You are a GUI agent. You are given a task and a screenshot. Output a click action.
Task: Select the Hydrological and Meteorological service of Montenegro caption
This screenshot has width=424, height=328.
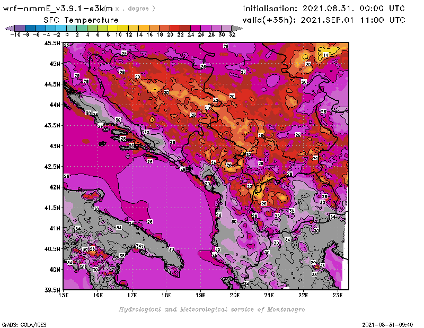click(x=211, y=309)
